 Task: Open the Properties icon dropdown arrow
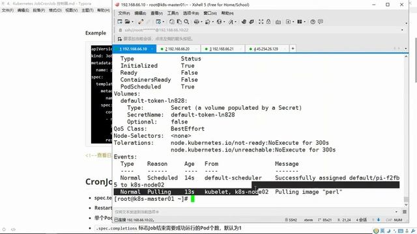[x=164, y=22]
